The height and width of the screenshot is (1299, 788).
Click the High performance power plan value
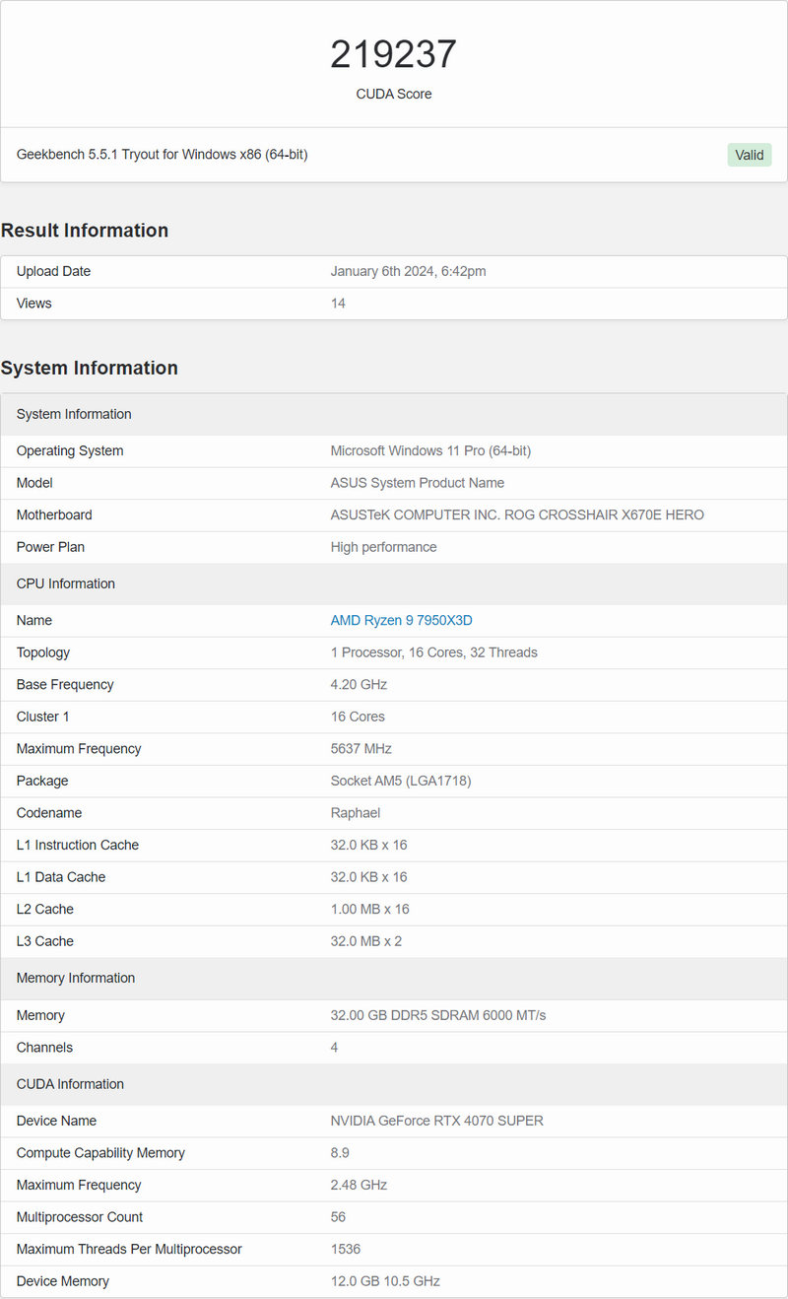(383, 547)
